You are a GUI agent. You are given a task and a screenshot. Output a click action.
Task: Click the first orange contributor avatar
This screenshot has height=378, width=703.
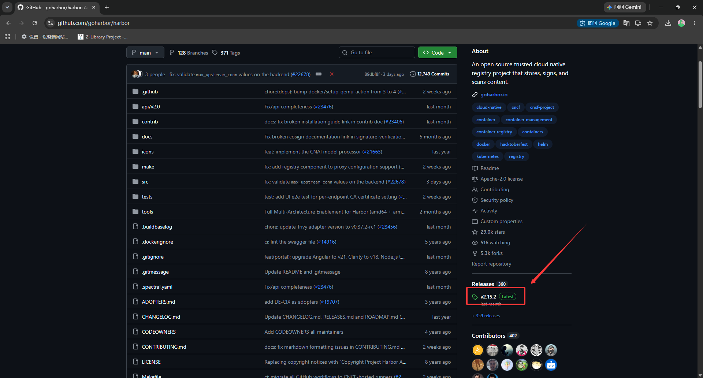(x=478, y=350)
